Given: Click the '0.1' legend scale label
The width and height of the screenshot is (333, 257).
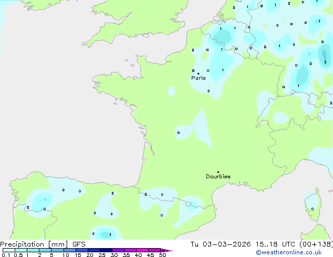Looking at the screenshot, I should [x=6, y=255].
